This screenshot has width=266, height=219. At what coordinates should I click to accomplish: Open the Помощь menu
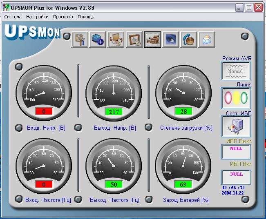tap(86, 17)
